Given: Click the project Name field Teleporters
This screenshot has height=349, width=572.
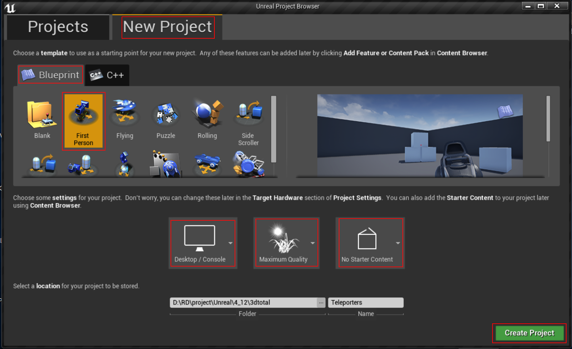Looking at the screenshot, I should [366, 303].
